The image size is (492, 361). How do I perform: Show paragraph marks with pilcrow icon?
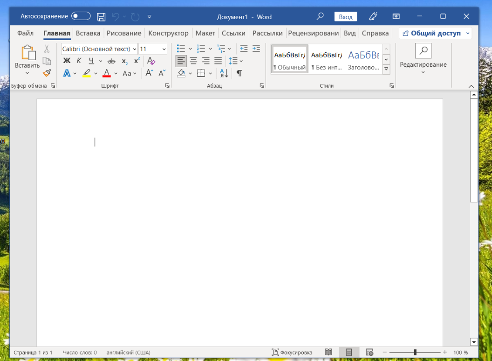pyautogui.click(x=239, y=73)
